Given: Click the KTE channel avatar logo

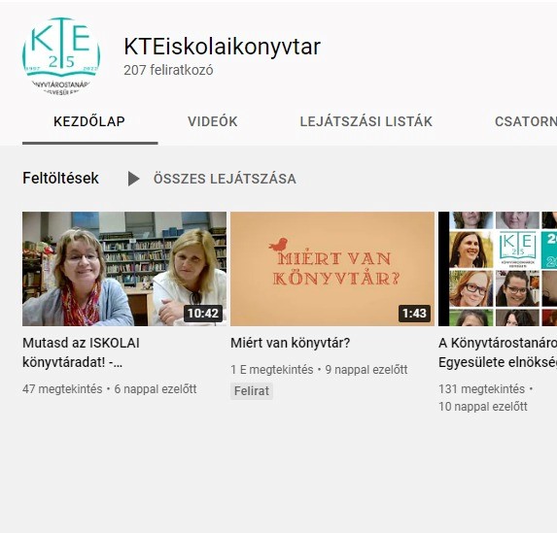Looking at the screenshot, I should click(x=61, y=56).
